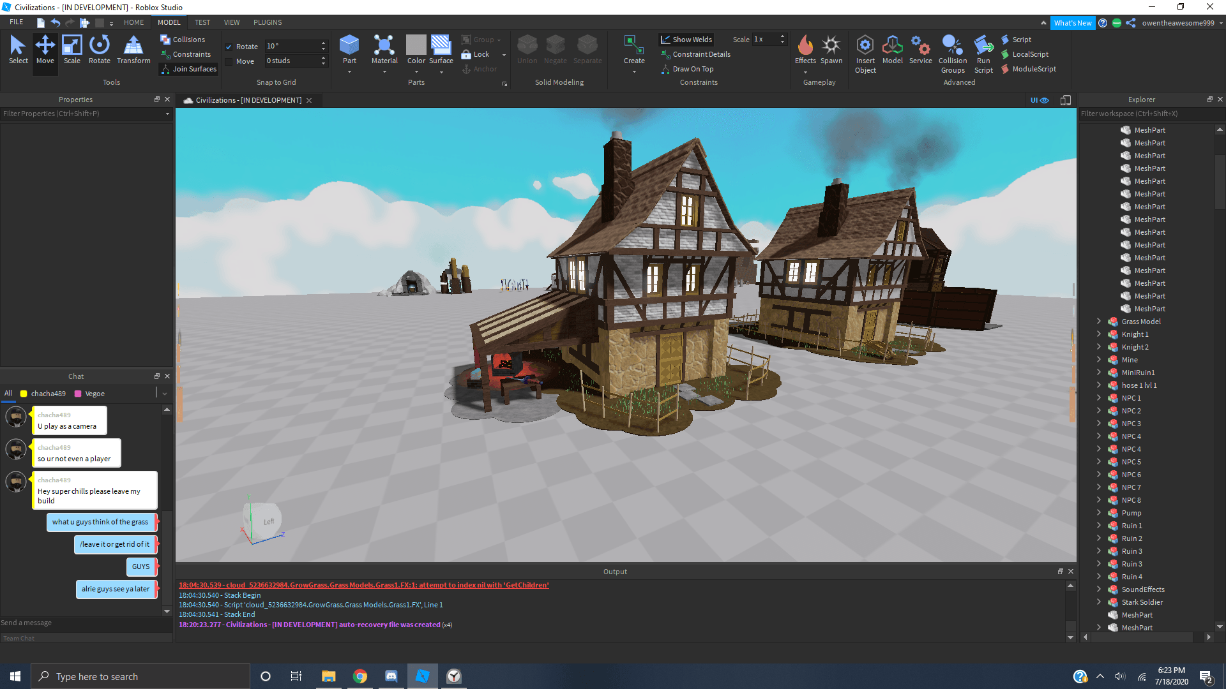This screenshot has width=1226, height=689.
Task: Click the Insert Object icon
Action: pyautogui.click(x=865, y=46)
